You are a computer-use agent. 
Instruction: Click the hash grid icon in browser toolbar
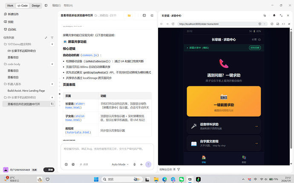289,24
